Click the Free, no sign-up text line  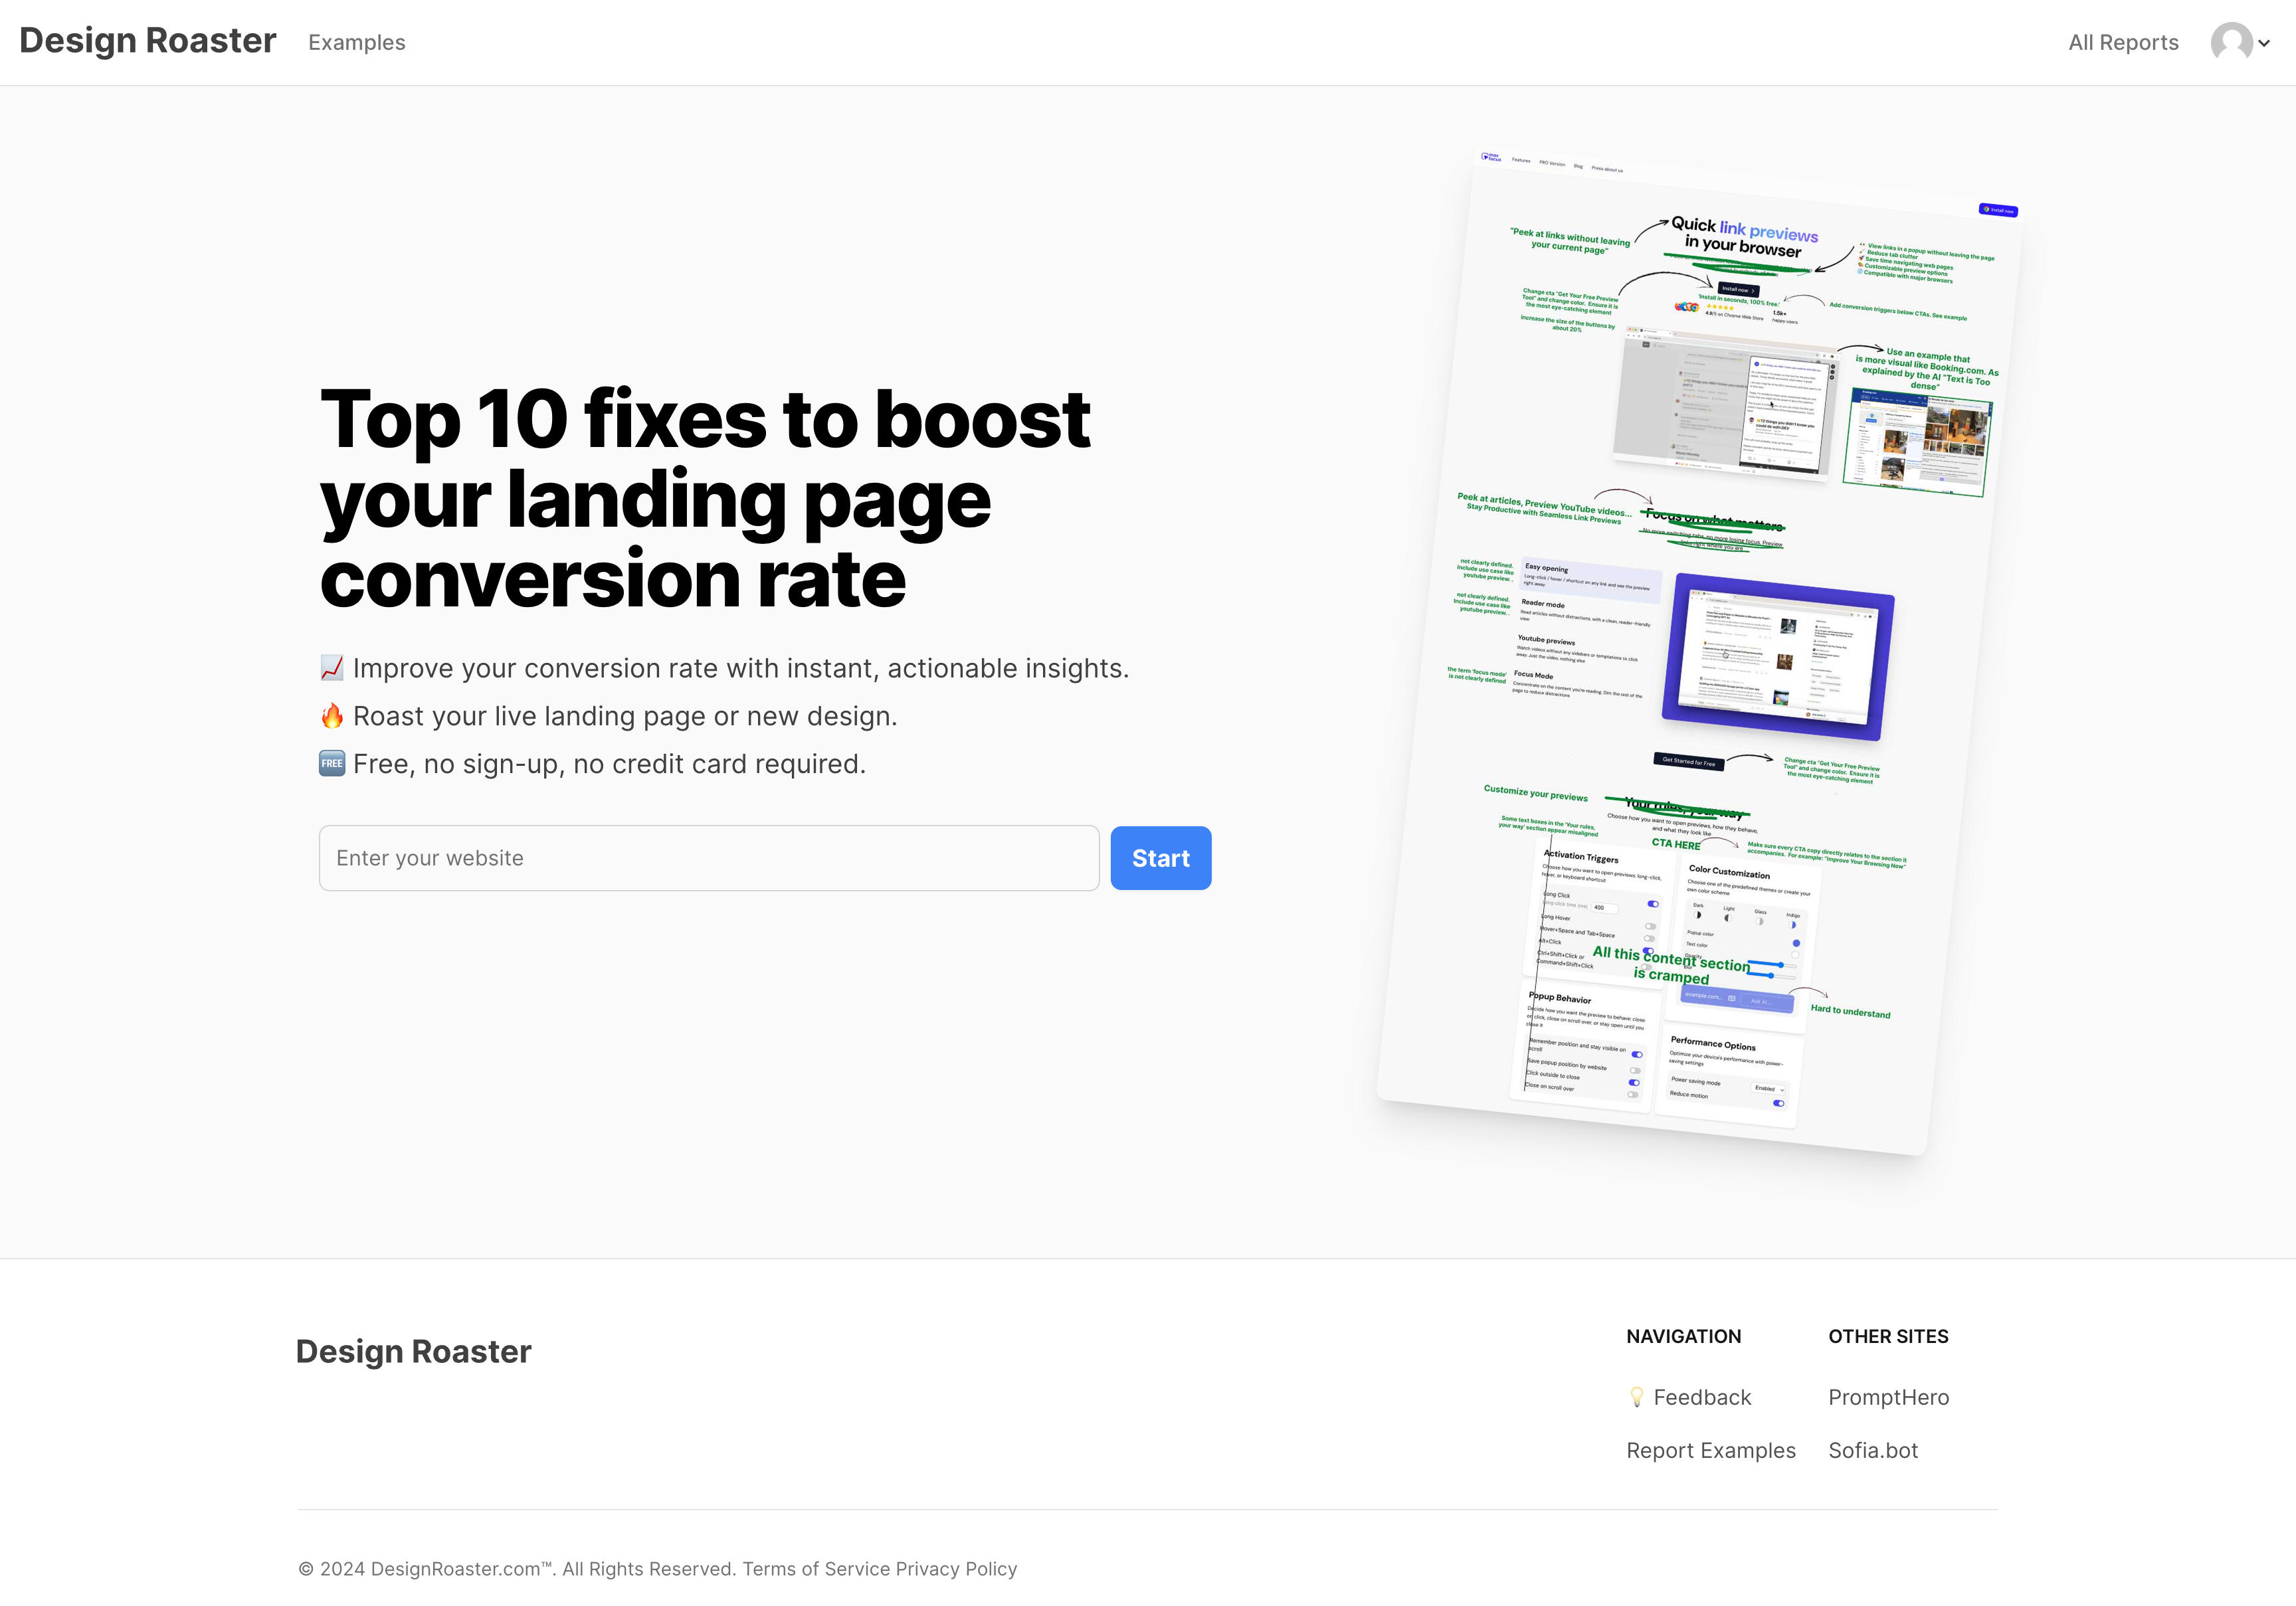[609, 764]
